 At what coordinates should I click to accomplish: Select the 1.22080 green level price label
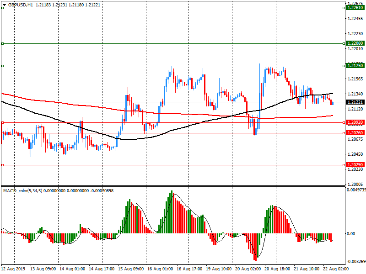coord(355,43)
